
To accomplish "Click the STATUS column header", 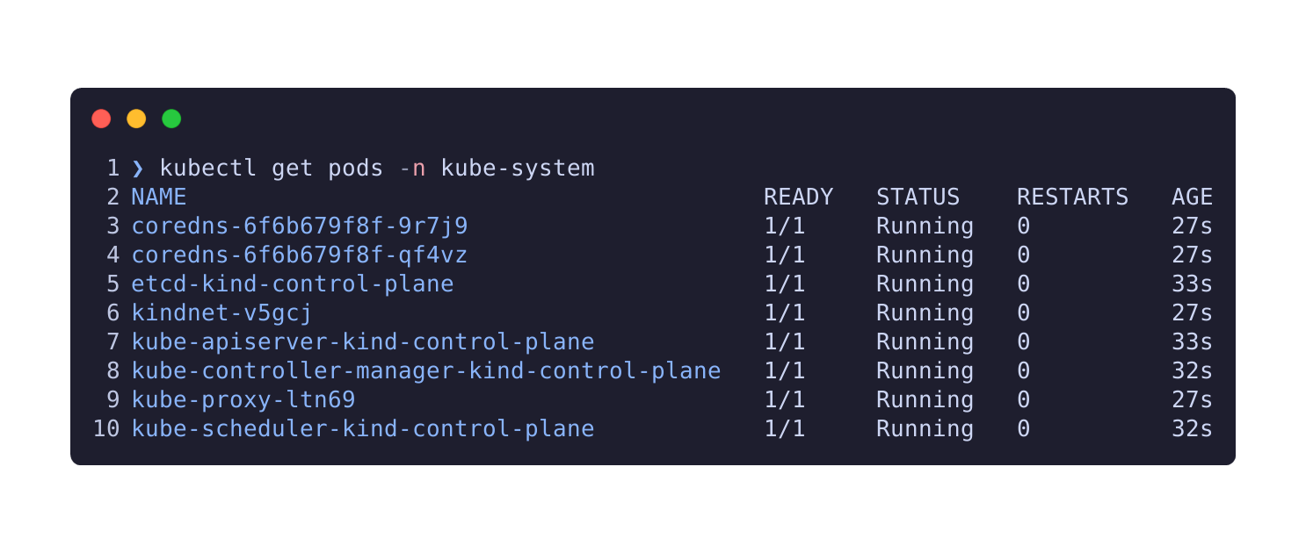I will pos(918,197).
